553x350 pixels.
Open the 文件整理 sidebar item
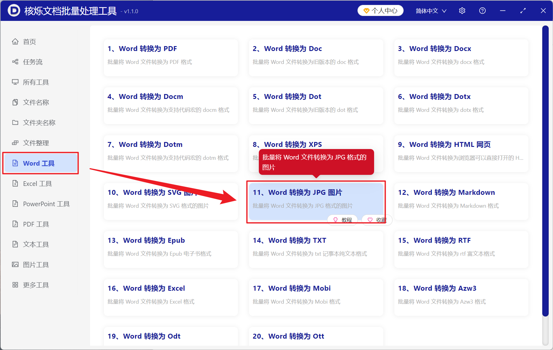click(36, 143)
